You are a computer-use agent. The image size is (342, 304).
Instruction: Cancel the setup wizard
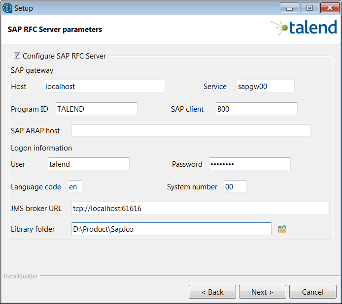[312, 292]
